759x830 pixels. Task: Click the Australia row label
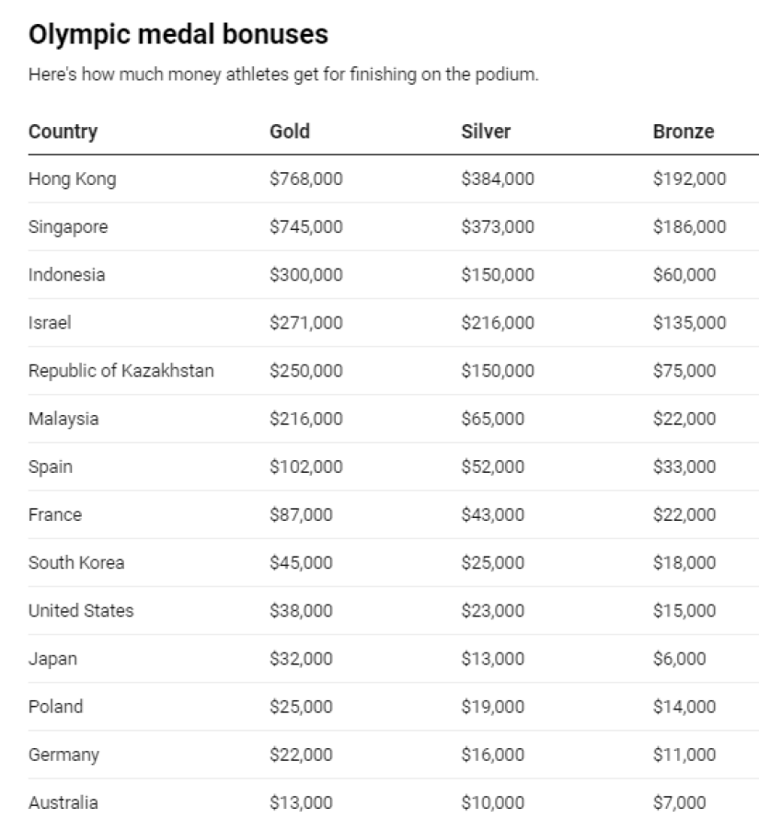coord(63,802)
